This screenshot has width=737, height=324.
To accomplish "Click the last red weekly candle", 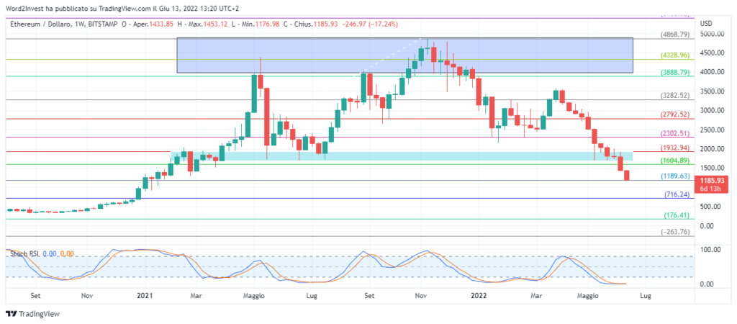I will [x=627, y=175].
